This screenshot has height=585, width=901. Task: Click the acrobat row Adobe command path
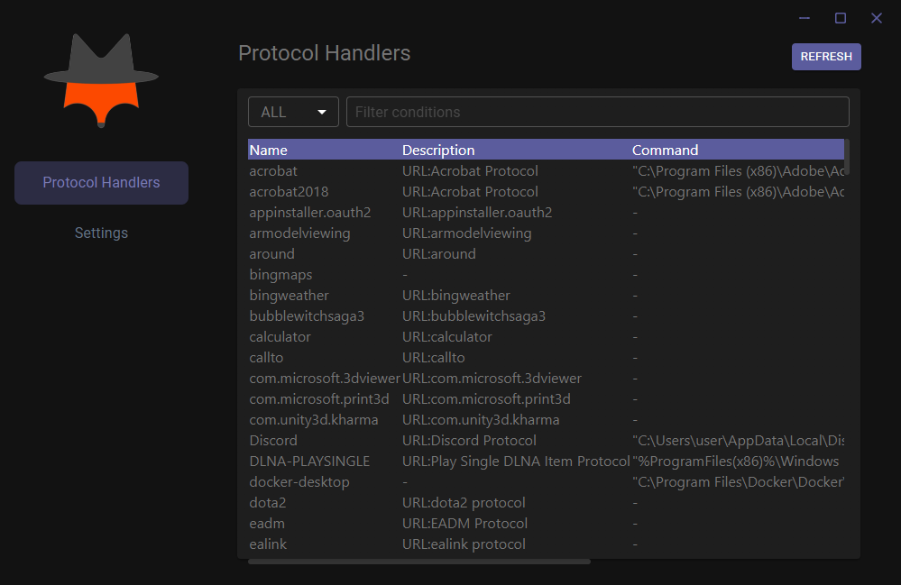pyautogui.click(x=738, y=171)
